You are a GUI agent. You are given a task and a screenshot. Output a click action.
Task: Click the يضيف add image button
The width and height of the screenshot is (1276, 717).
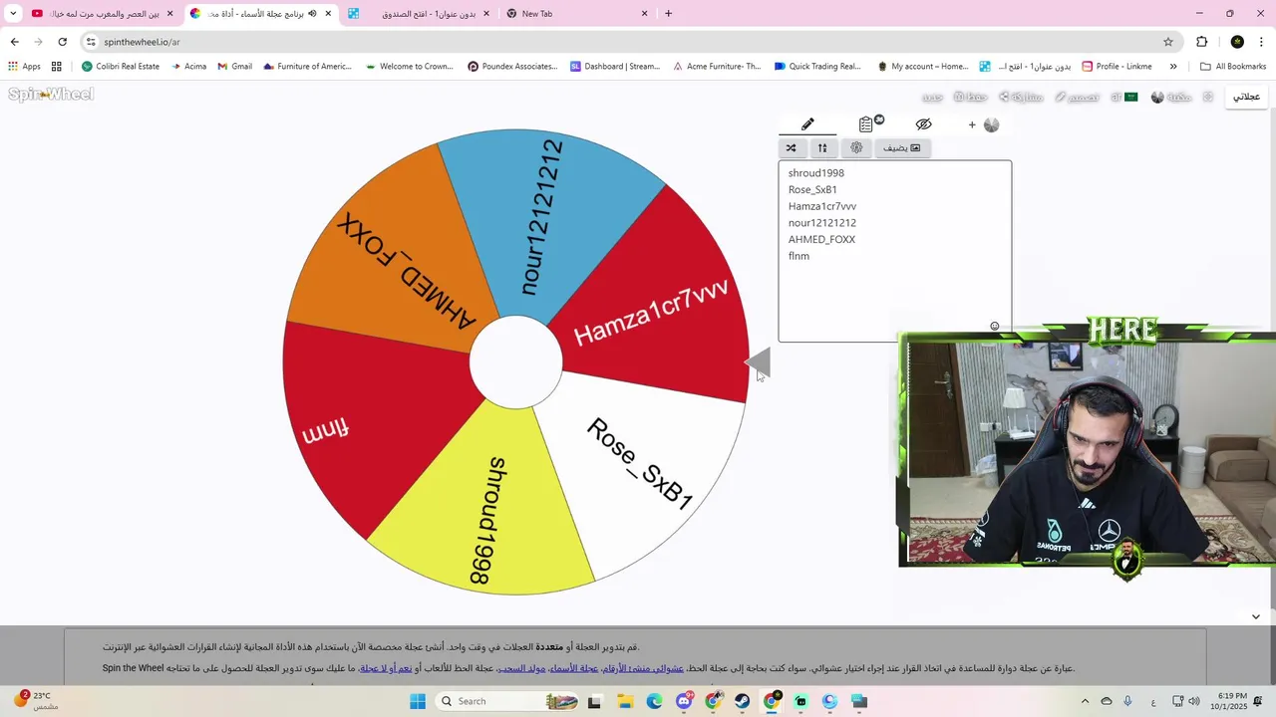(902, 148)
